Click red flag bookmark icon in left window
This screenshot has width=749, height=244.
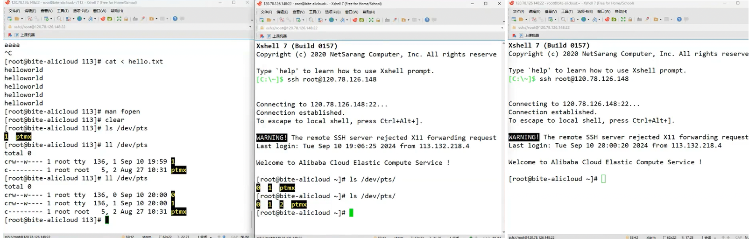[x=10, y=35]
